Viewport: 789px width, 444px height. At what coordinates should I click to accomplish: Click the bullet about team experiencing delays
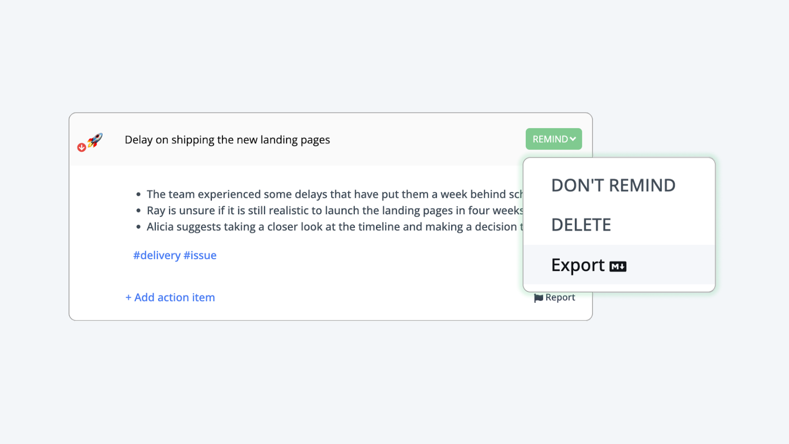tap(335, 194)
